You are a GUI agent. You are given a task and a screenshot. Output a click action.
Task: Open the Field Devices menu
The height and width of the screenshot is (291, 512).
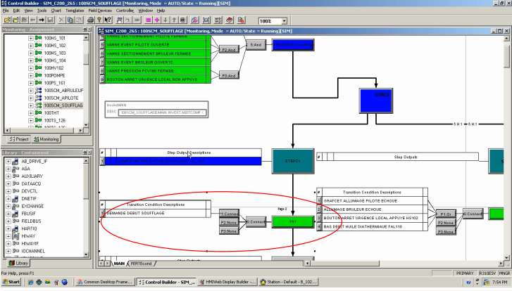[x=100, y=11]
